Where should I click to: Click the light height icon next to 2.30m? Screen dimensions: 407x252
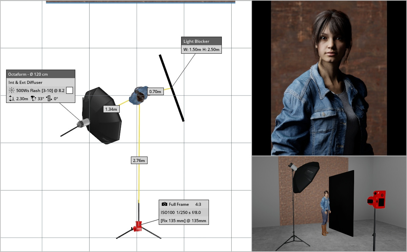point(12,99)
